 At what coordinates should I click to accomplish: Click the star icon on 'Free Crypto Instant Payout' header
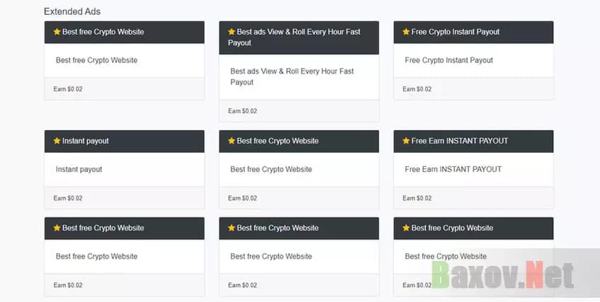[406, 32]
